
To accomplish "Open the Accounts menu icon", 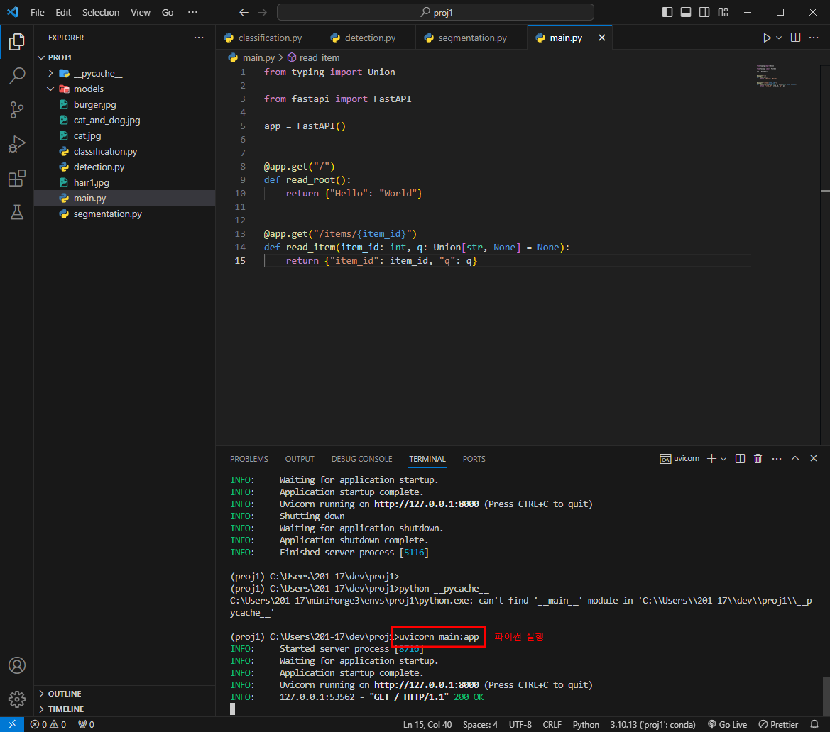I will click(17, 665).
